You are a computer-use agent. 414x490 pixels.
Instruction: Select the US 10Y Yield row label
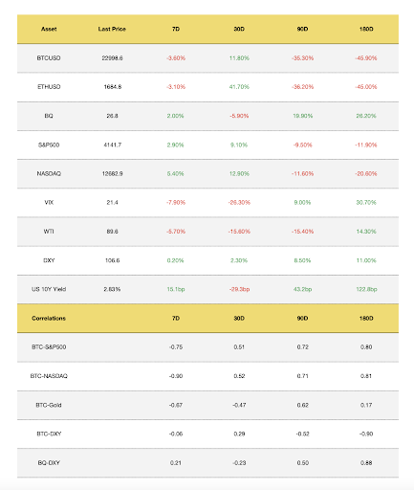point(49,289)
